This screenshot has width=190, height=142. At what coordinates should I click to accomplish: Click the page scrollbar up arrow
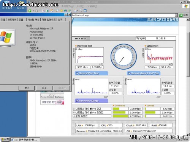tap(188, 20)
